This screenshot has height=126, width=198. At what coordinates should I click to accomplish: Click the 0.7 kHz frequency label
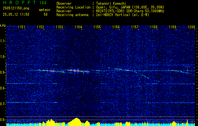click(3, 104)
